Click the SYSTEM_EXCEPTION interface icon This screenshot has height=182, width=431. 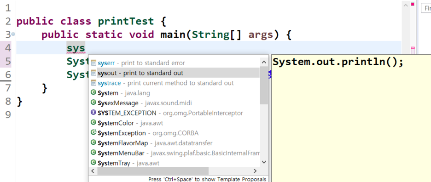coord(93,113)
